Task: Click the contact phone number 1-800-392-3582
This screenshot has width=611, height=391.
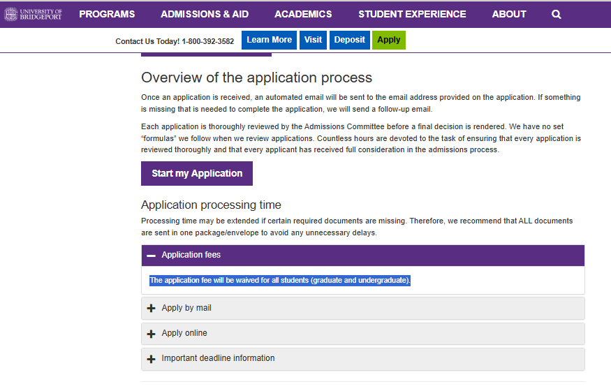Action: (207, 41)
